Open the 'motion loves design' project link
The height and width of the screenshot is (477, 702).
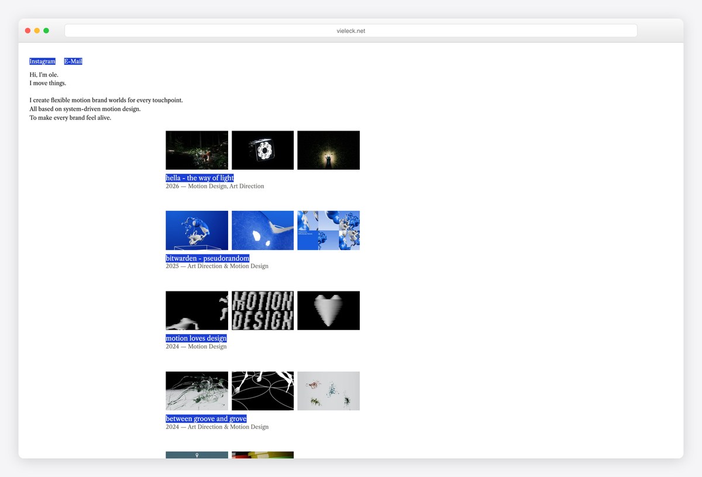(196, 338)
